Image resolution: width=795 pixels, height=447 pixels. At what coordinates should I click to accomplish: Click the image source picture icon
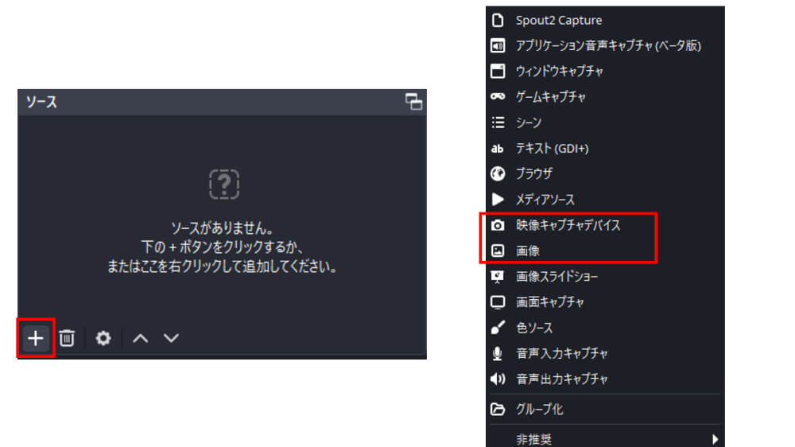[498, 251]
